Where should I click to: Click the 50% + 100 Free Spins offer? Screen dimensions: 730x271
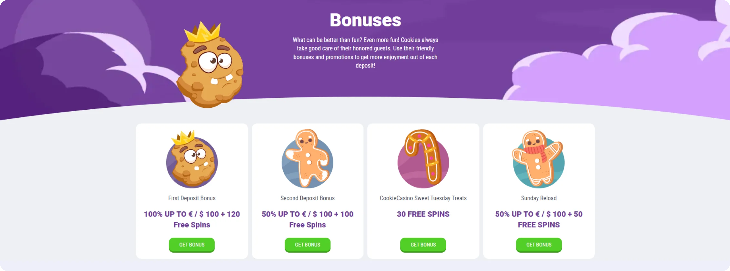tap(308, 219)
